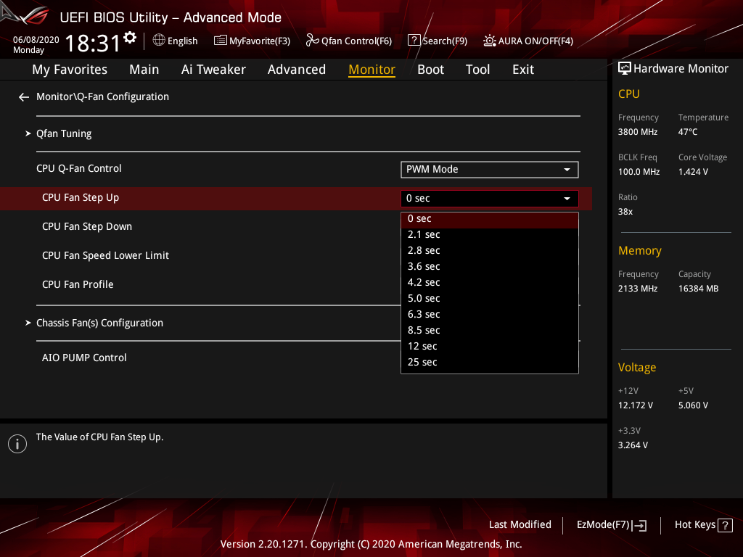Open the Tool tab
The image size is (743, 557).
point(477,70)
